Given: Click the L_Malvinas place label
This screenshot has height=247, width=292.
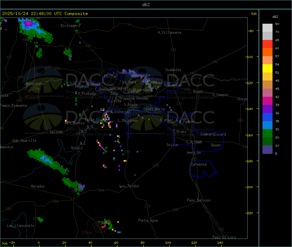Looking at the screenshot, I should [128, 121].
